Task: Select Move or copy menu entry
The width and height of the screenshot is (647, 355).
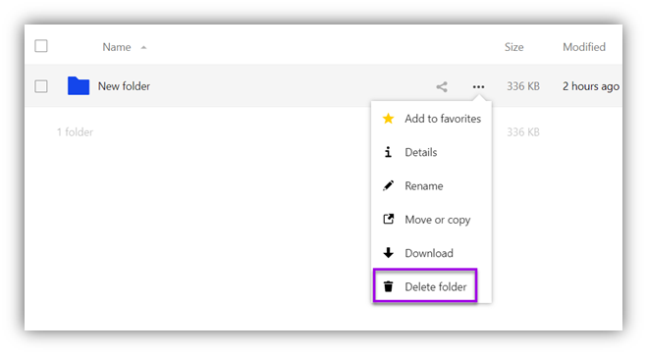Action: [x=431, y=220]
